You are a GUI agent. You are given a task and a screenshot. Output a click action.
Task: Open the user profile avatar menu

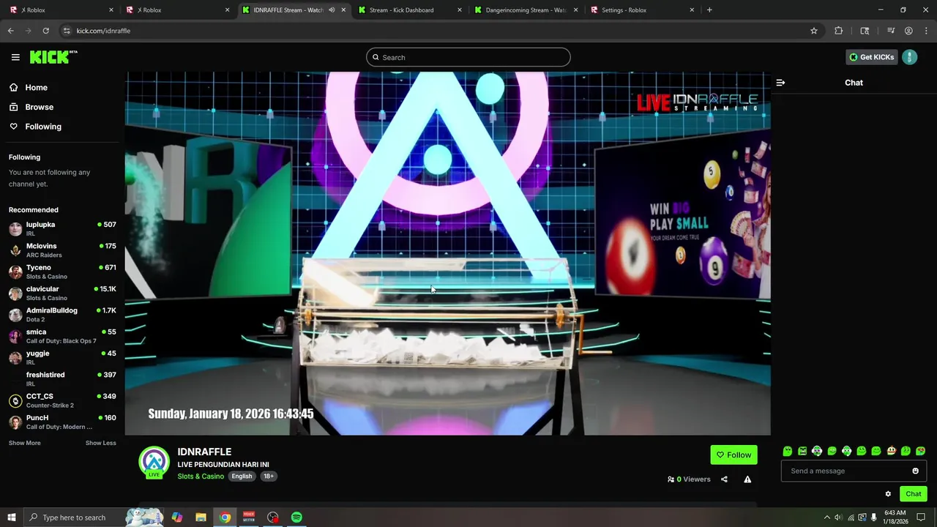910,57
